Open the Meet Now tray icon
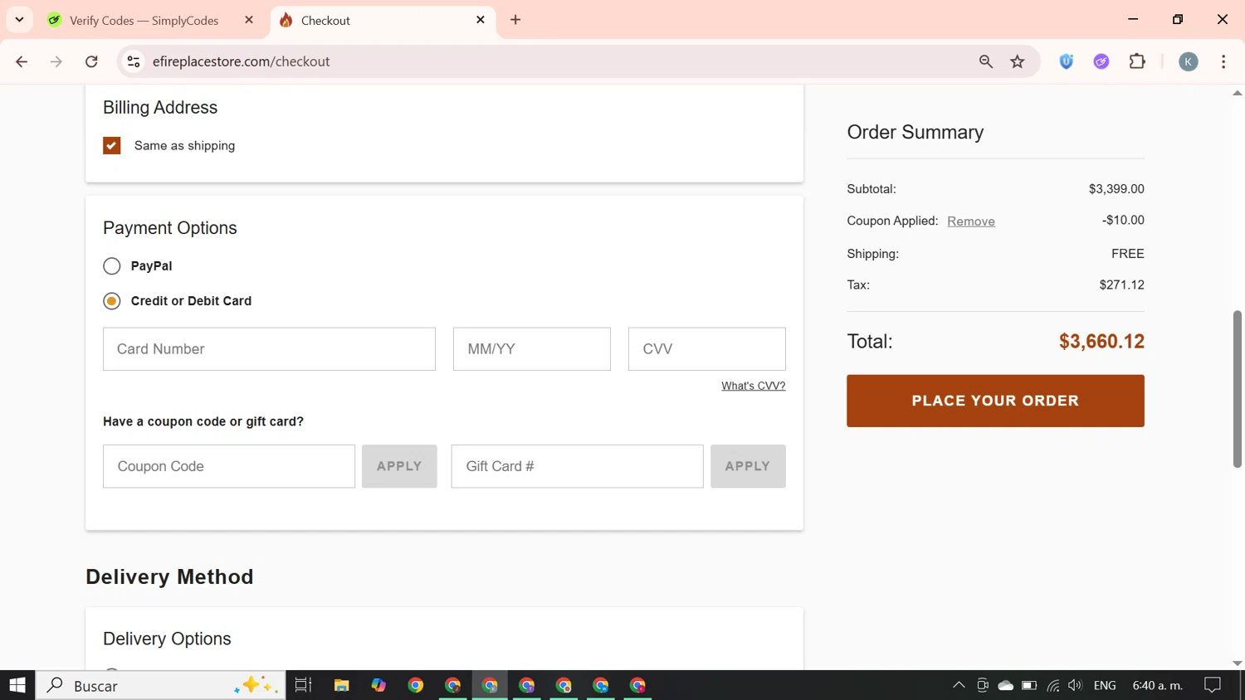 [982, 685]
